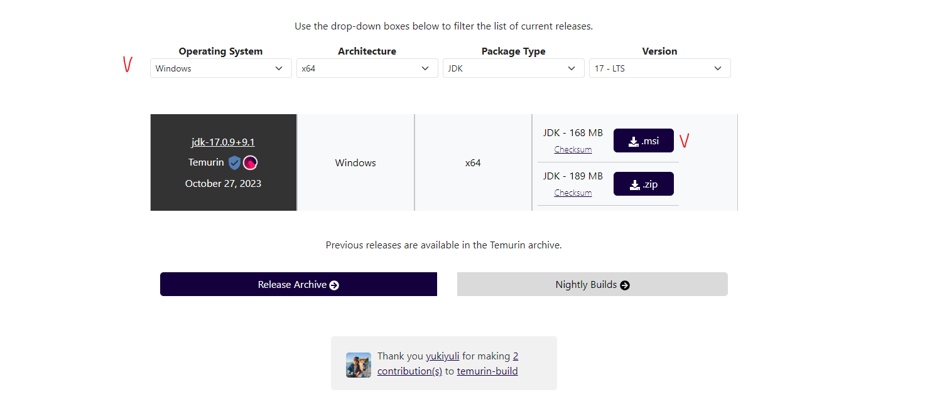Click the arrow icon in Nightly Builds
Viewport: 932px width, 419px height.
[x=625, y=285]
